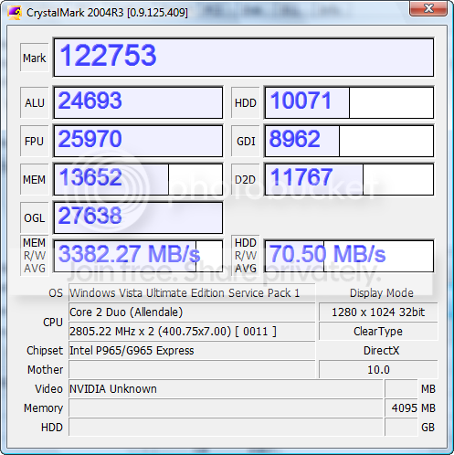Click the CrystalMark 2004R3 title bar text
This screenshot has width=454, height=455.
[x=107, y=13]
